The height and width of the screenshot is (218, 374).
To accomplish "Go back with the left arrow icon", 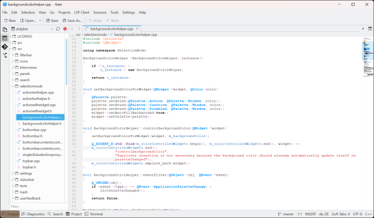I will pyautogui.click(x=73, y=29).
